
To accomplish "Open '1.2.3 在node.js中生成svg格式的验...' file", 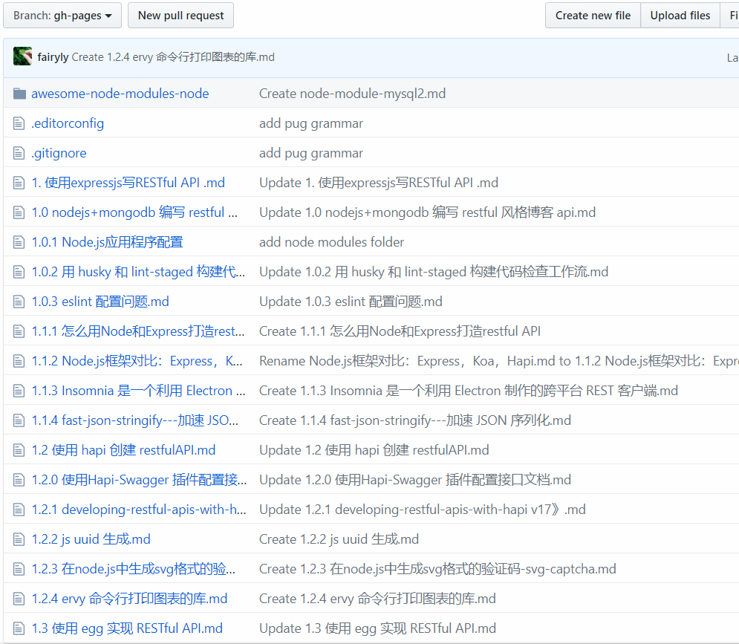I will (x=134, y=569).
